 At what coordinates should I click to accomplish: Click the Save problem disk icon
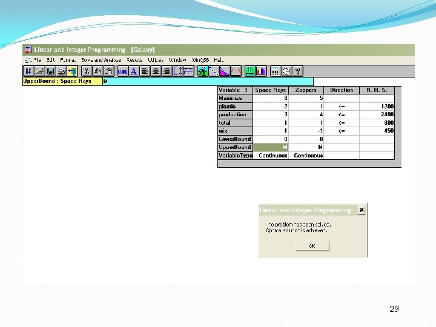pos(51,71)
